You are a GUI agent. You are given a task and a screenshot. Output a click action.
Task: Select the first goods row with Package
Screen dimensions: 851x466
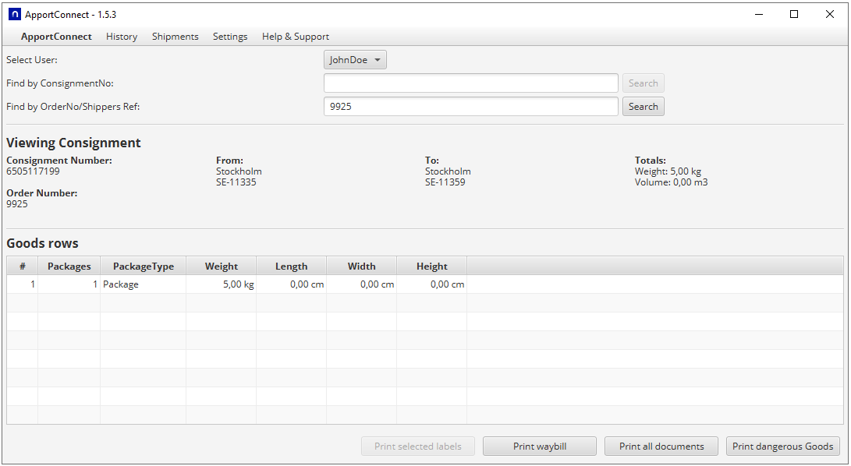(x=121, y=284)
